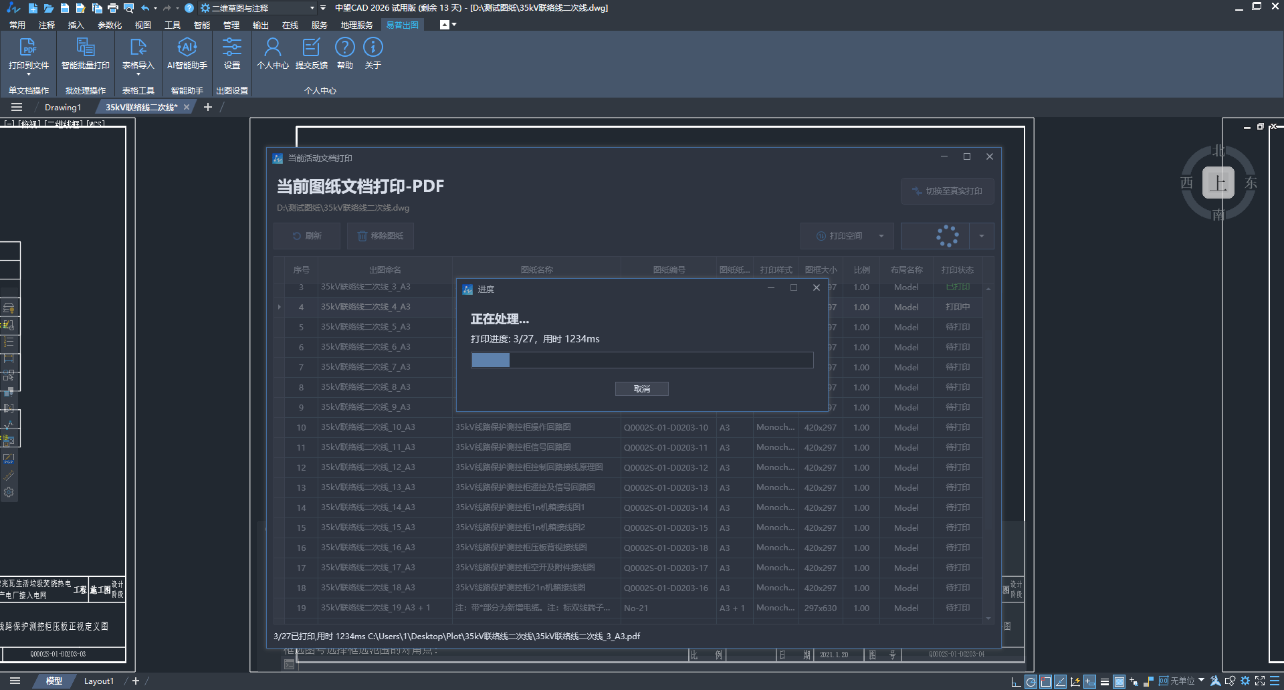Open 帮助 help icon in ribbon
This screenshot has height=690, width=1284.
(344, 48)
